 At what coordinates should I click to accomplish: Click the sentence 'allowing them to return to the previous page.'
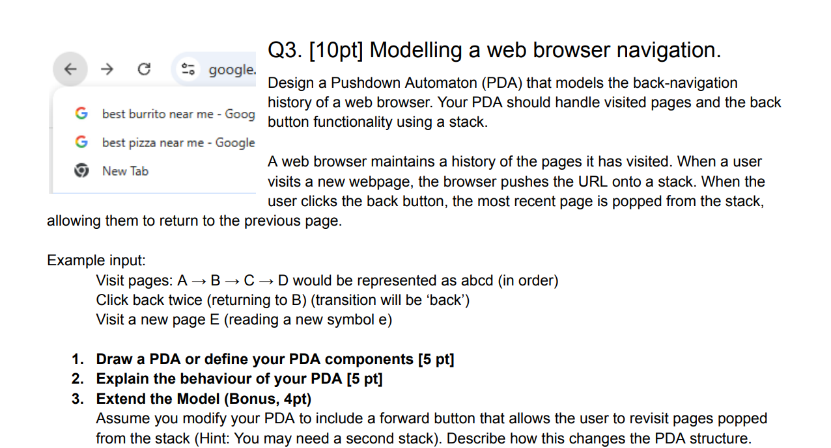pos(194,221)
